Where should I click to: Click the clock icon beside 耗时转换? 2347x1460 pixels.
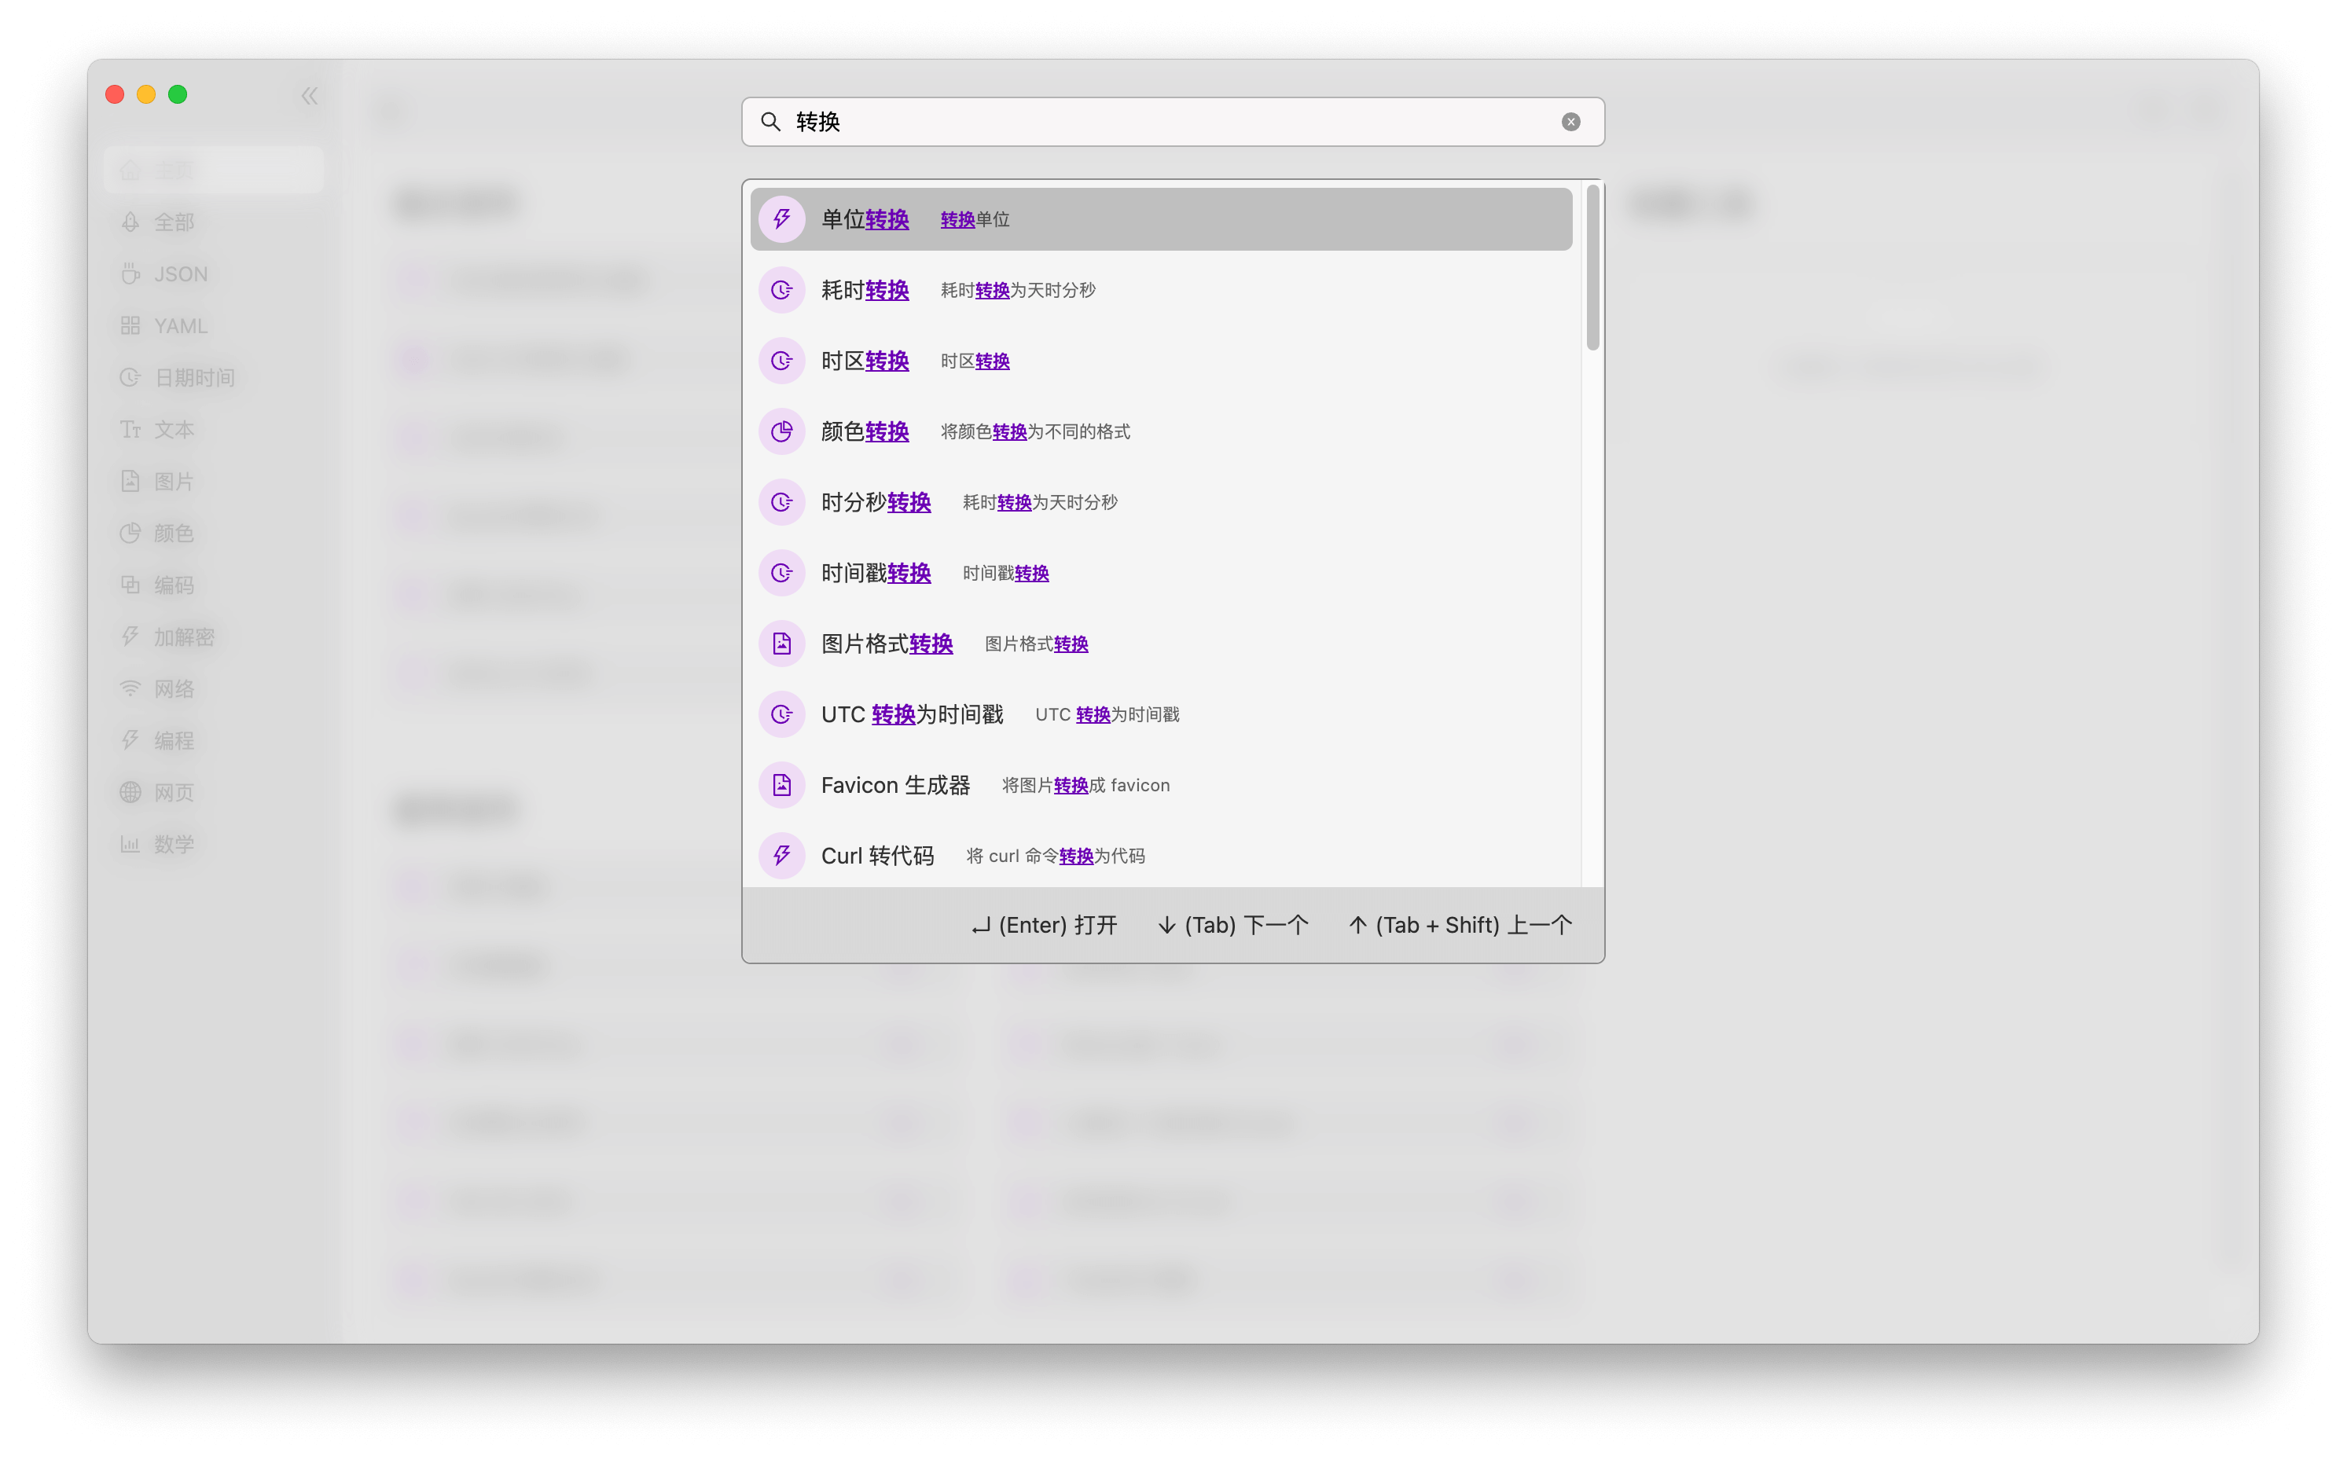coord(781,290)
